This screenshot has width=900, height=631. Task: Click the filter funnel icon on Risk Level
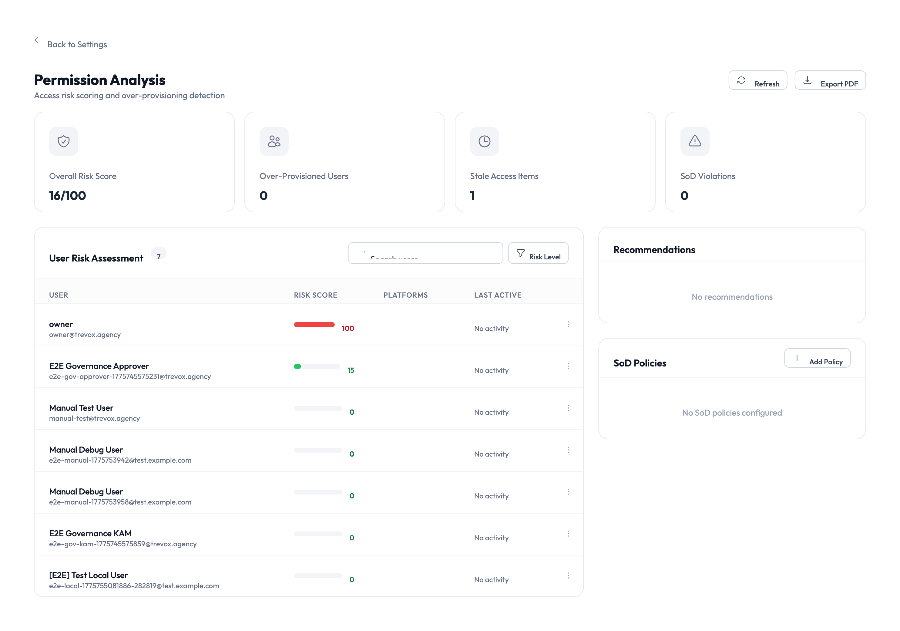pos(521,253)
